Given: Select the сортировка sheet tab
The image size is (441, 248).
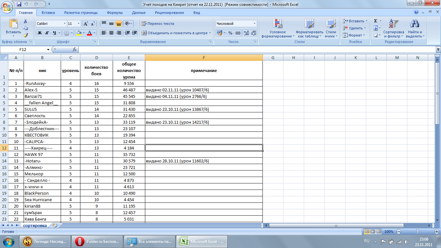Looking at the screenshot, I should (35, 225).
